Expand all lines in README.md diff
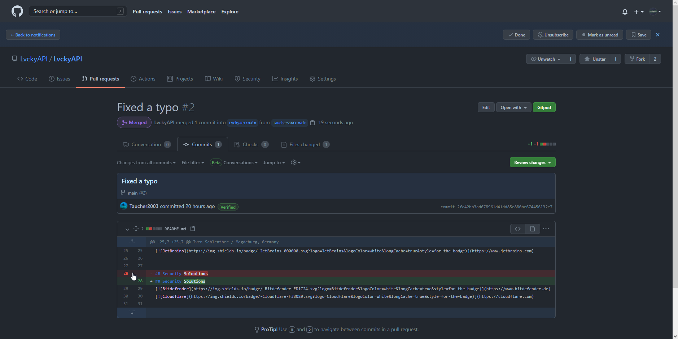The image size is (678, 339). pos(136,229)
